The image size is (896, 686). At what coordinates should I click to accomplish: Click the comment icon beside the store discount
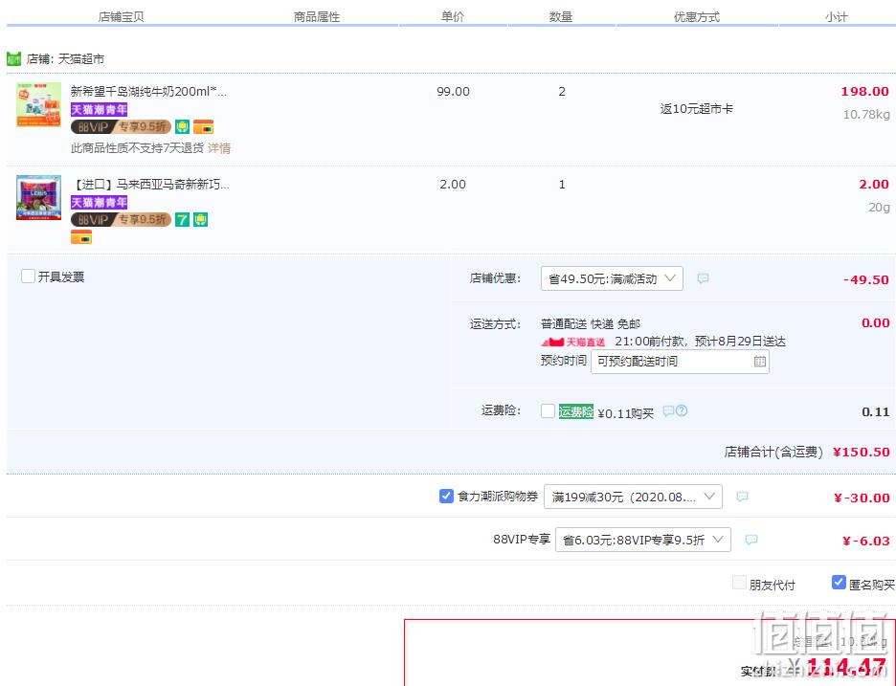pyautogui.click(x=703, y=278)
